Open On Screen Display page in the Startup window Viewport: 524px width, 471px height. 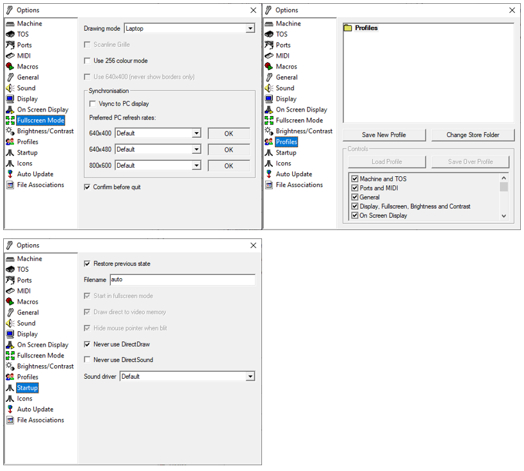click(x=43, y=345)
